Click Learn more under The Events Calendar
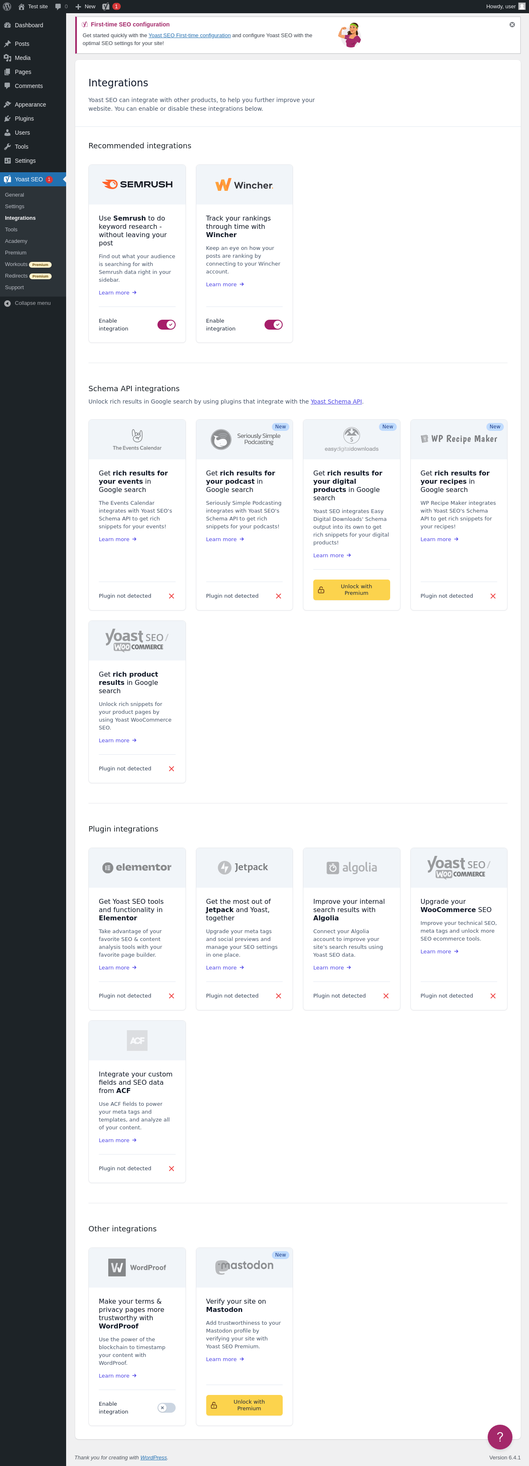Screen dimensions: 529x1466 coord(117,539)
